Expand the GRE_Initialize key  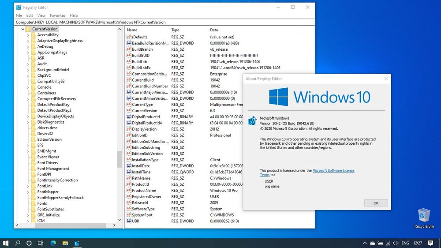coord(28,215)
